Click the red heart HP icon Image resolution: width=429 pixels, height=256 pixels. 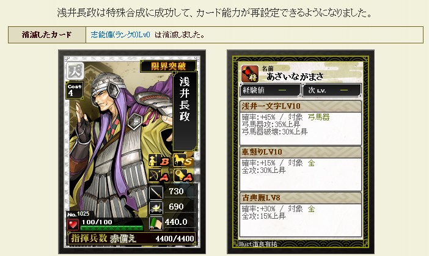click(x=73, y=225)
